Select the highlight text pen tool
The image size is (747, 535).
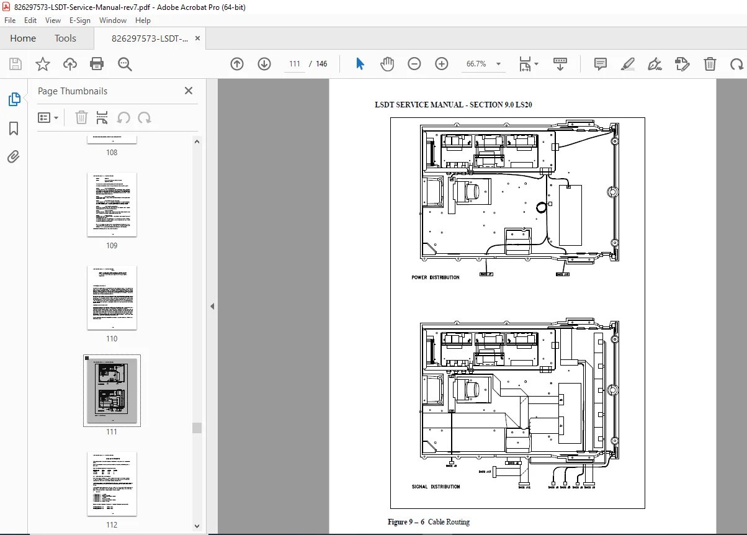[x=627, y=64]
